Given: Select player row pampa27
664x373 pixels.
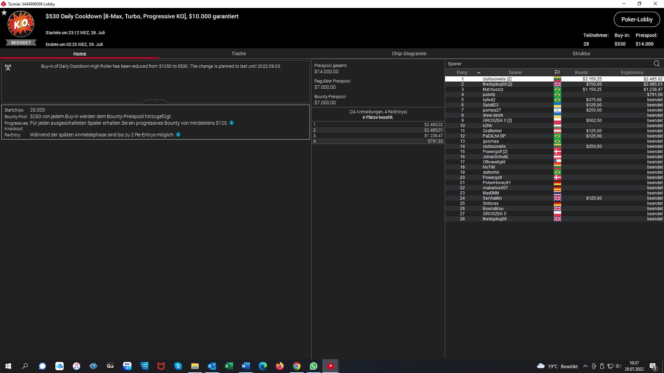Looking at the screenshot, I should coord(554,110).
